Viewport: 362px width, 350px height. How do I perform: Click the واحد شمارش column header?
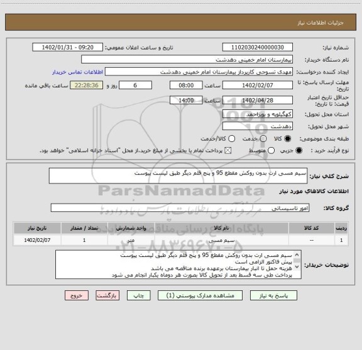(131, 228)
